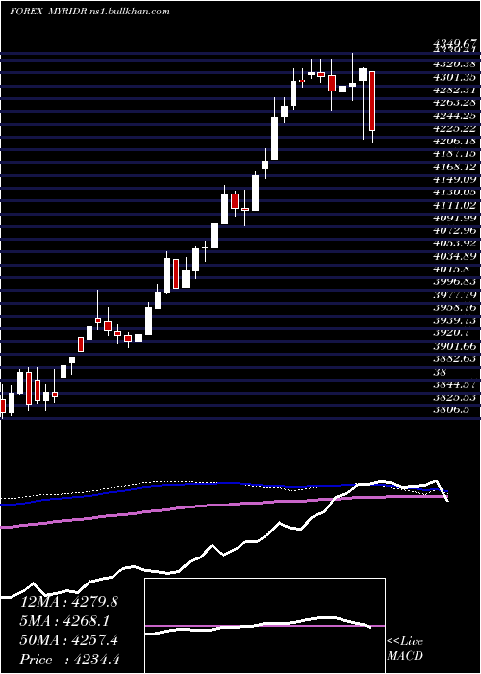The height and width of the screenshot is (674, 481).
Task: Click the 4130.05 price axis label
Action: pos(456,192)
